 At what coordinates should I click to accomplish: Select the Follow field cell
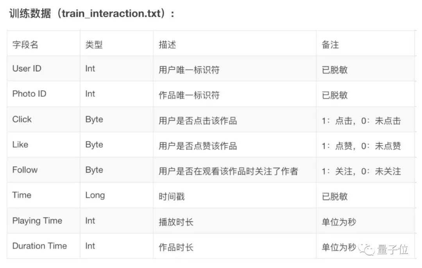click(x=25, y=170)
